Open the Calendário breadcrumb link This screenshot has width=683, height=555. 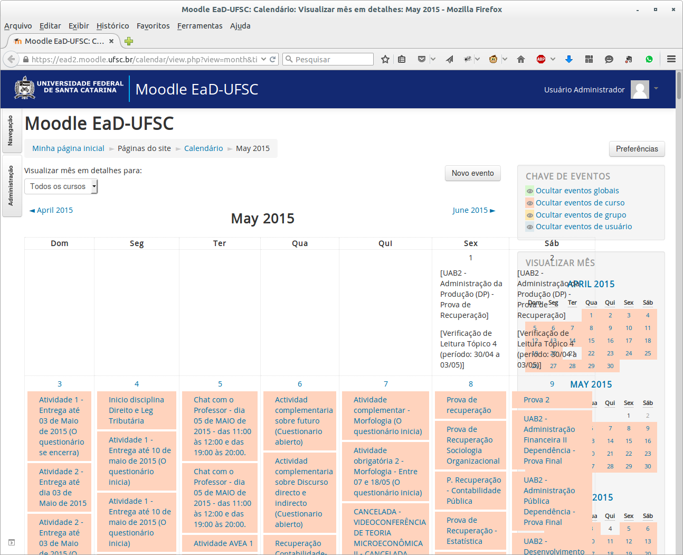coord(204,148)
